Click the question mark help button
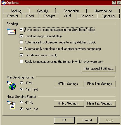121x125 pixels. coord(114,3)
